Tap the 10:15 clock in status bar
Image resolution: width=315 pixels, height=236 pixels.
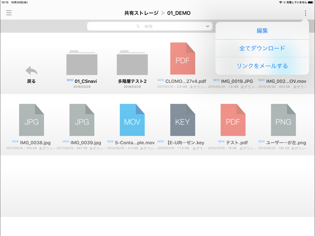point(5,3)
